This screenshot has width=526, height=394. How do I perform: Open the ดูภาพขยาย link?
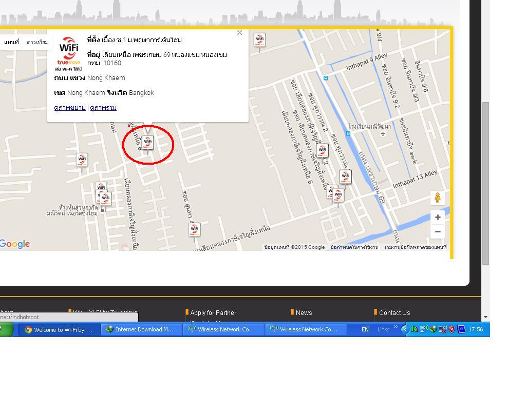point(70,108)
